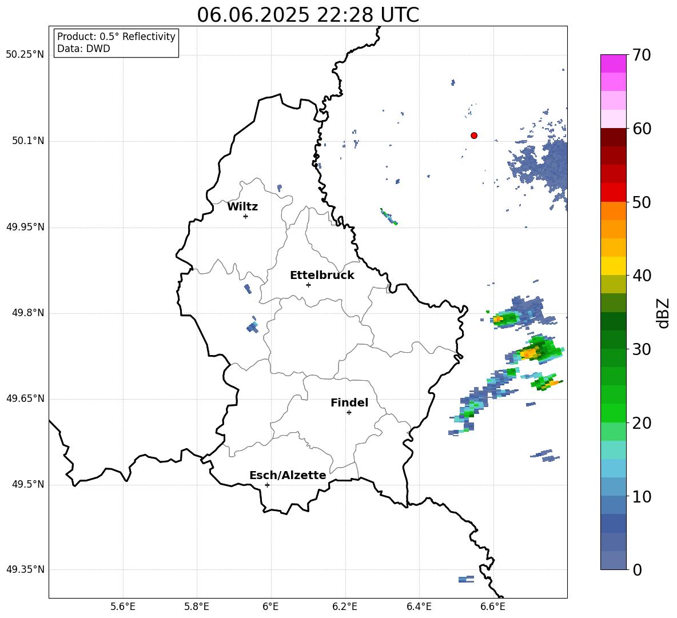Click the 40 tick on colorbar
This screenshot has width=677, height=618.
(642, 276)
